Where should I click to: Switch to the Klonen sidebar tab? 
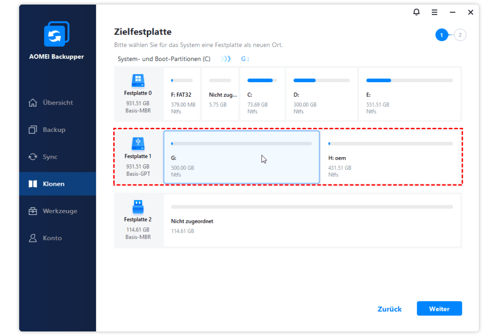pyautogui.click(x=53, y=184)
